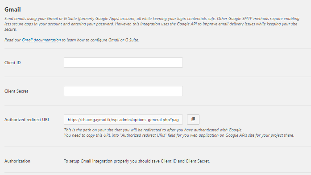Click the Authorized redirect URI label
The height and width of the screenshot is (175, 311).
[27, 120]
